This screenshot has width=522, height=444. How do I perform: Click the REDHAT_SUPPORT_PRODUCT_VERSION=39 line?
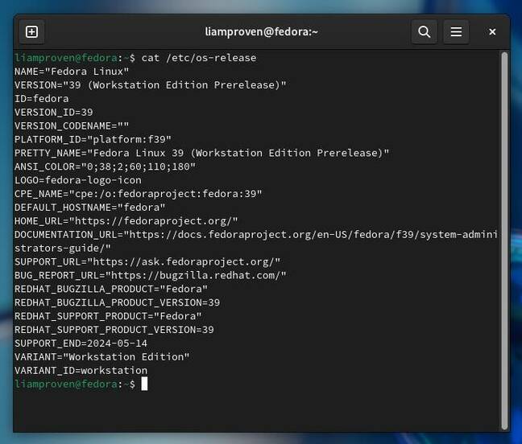[x=114, y=330]
